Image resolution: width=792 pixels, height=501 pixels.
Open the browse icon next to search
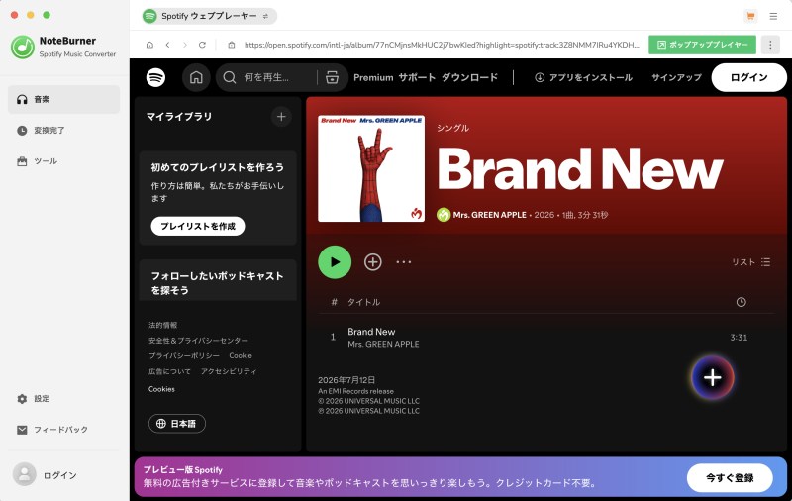pos(332,77)
